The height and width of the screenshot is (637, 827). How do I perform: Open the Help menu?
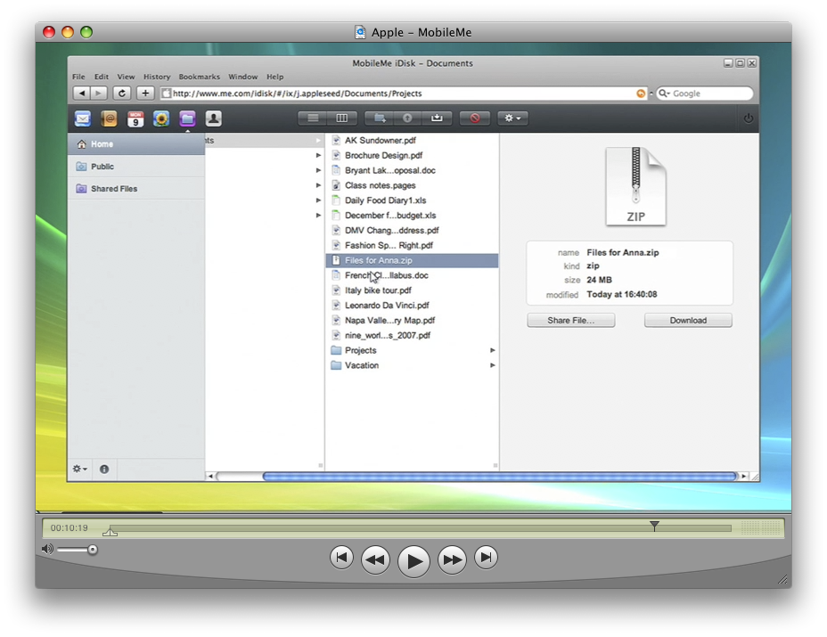274,77
